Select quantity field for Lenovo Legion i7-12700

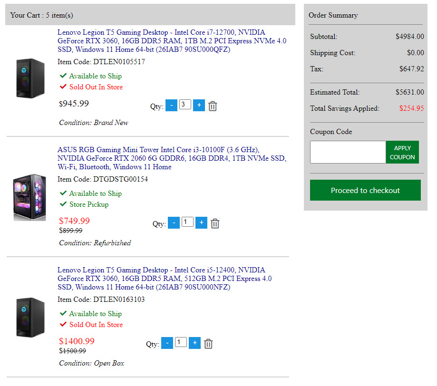tap(185, 105)
